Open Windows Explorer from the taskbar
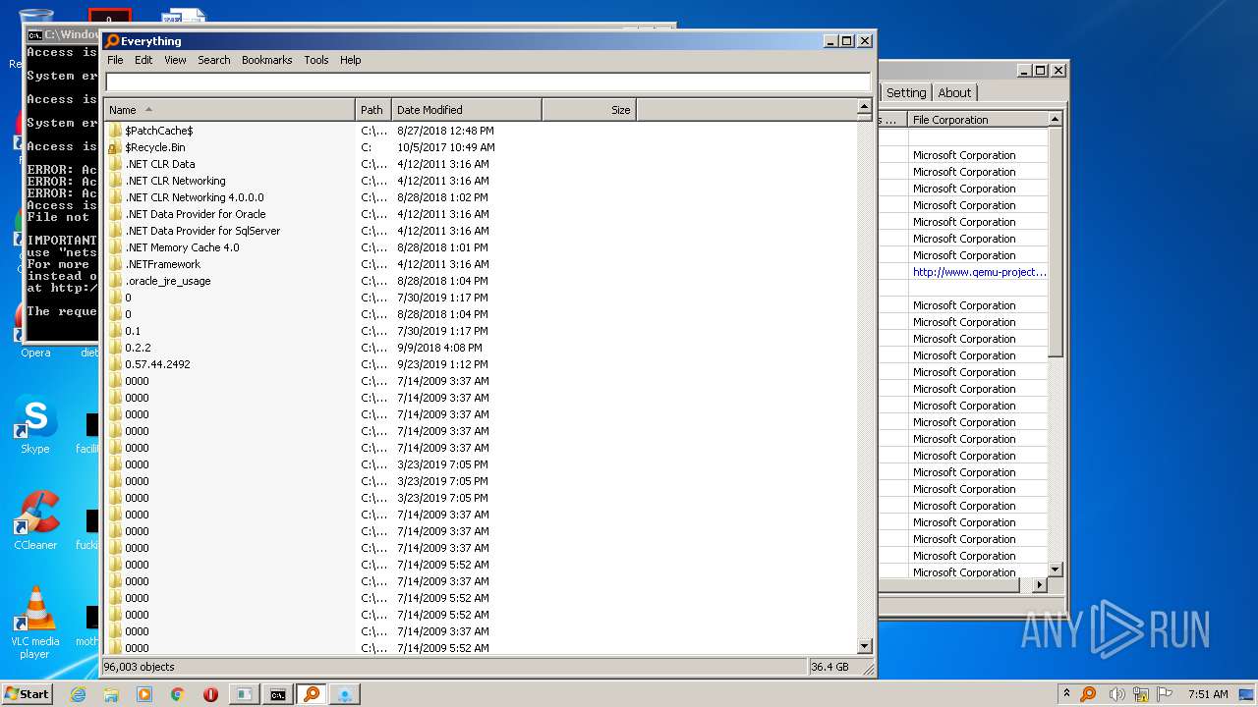The width and height of the screenshot is (1258, 707). tap(111, 694)
